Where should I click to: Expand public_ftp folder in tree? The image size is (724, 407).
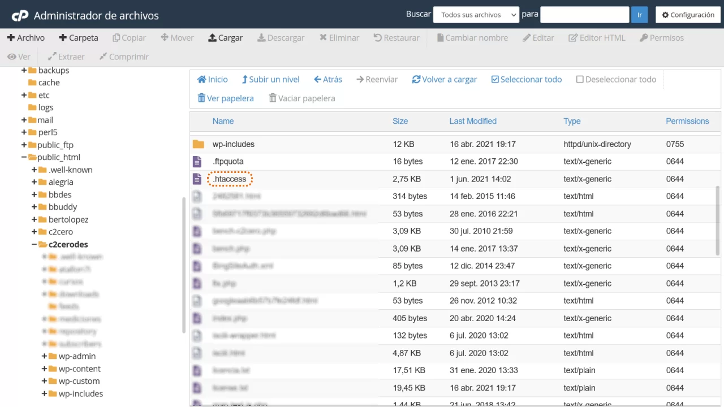[24, 145]
